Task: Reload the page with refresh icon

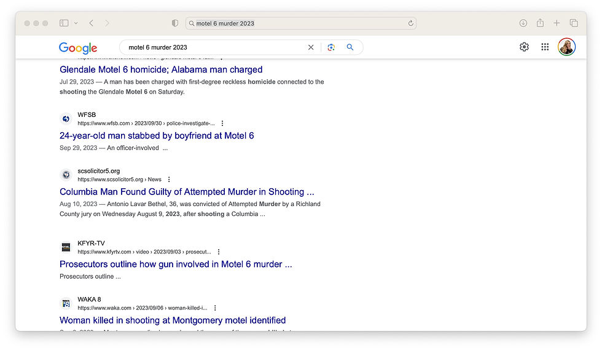Action: click(x=410, y=23)
